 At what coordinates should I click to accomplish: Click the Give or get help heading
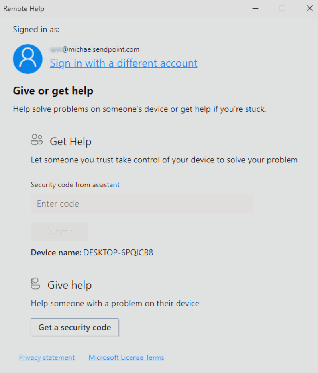[53, 91]
